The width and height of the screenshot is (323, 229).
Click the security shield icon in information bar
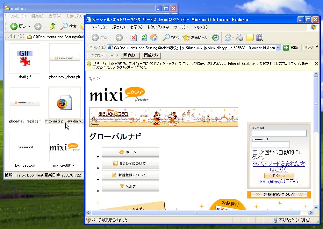click(x=89, y=64)
